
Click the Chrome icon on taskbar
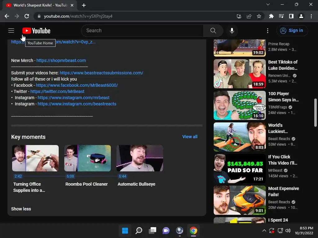193,231
